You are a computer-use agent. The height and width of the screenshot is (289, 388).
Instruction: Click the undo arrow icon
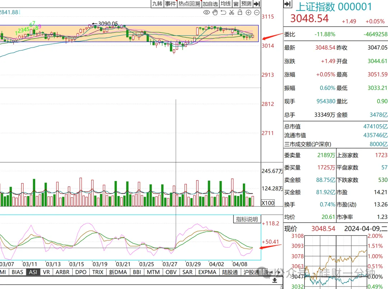point(223,12)
